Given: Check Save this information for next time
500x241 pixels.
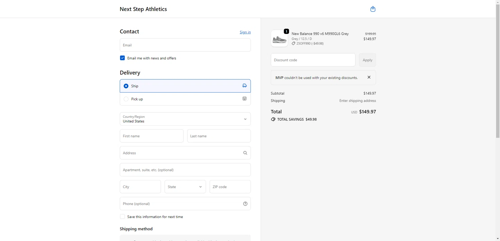Looking at the screenshot, I should (x=122, y=217).
